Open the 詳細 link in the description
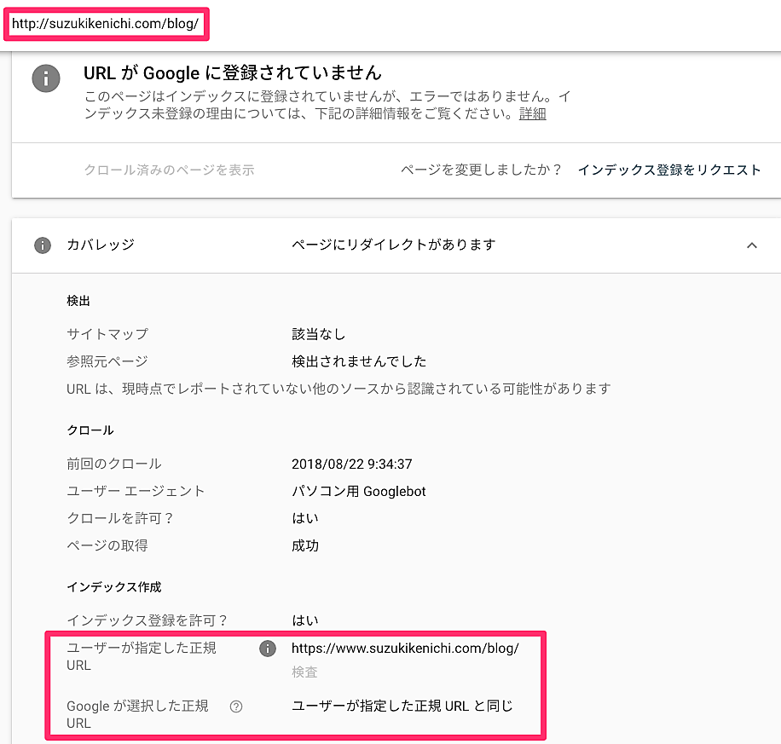Screen dimensions: 781x744 (x=532, y=113)
